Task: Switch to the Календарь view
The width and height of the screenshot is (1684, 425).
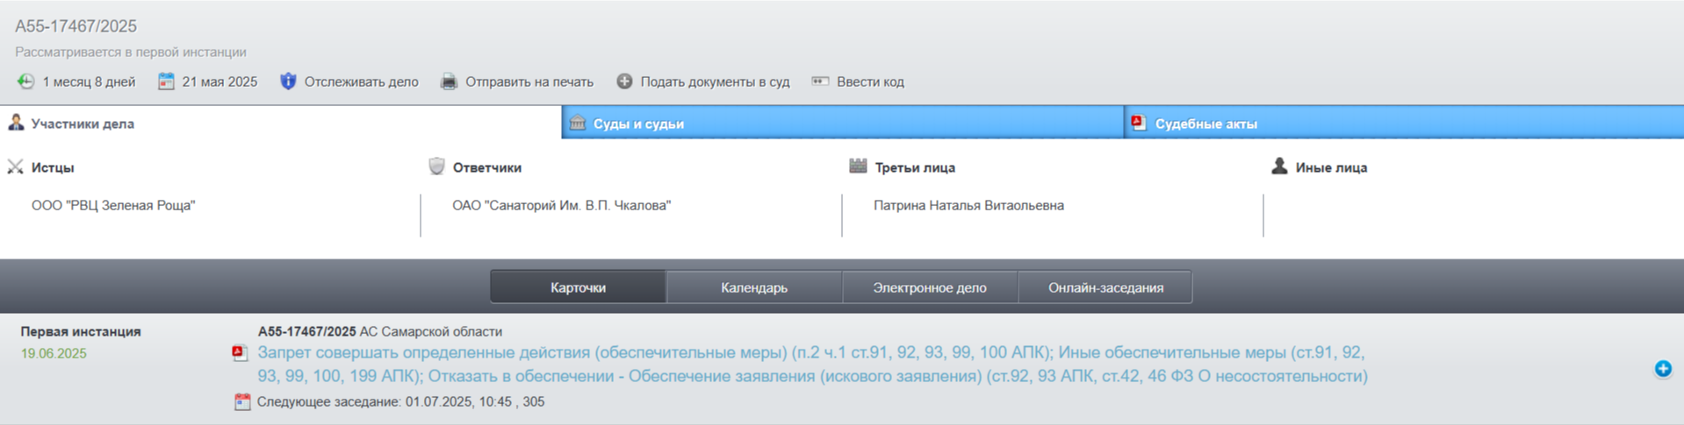Action: (753, 287)
